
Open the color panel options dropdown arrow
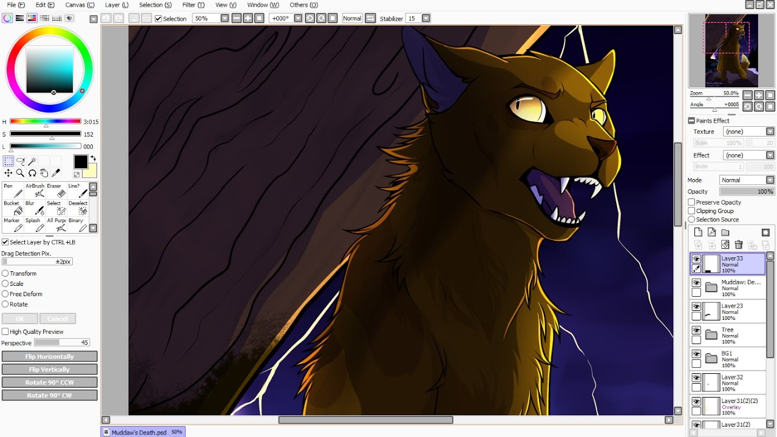[x=93, y=19]
